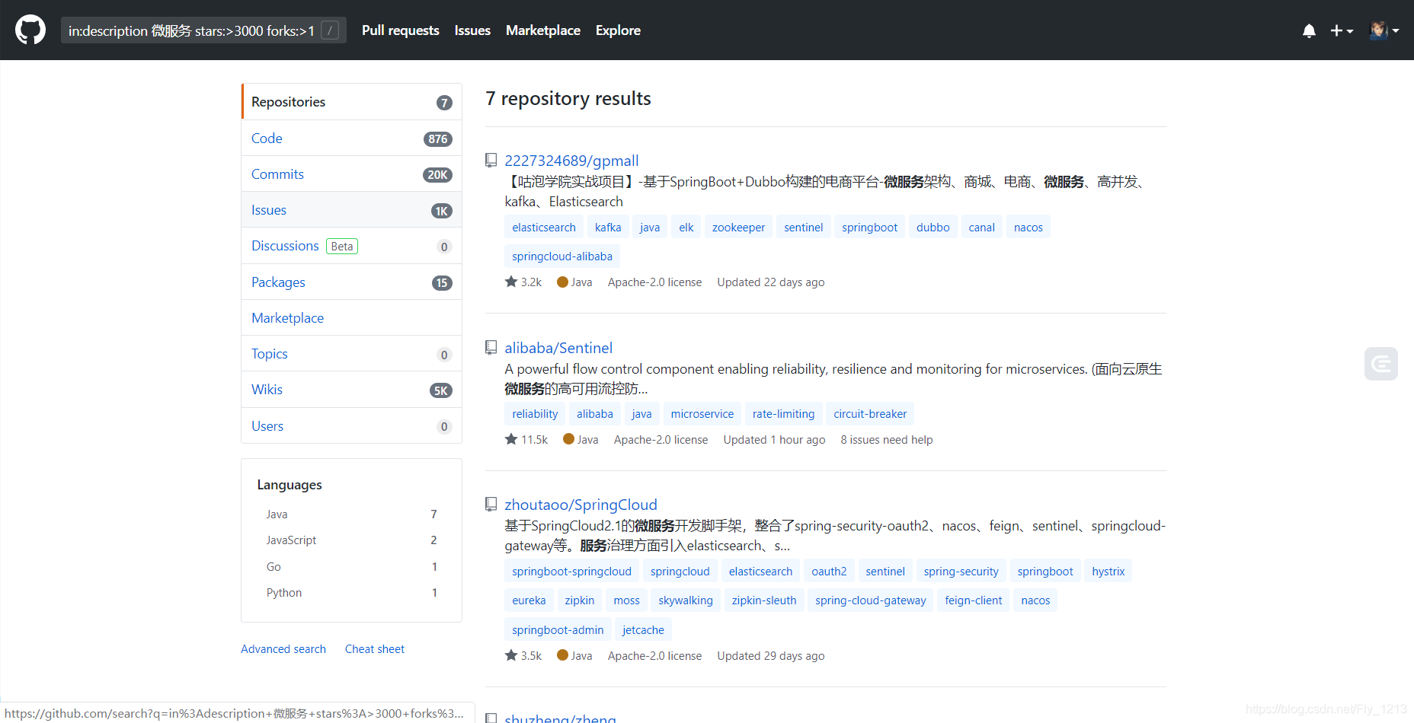
Task: Open zhoutaoo/SpringCloud repository
Action: coord(581,505)
